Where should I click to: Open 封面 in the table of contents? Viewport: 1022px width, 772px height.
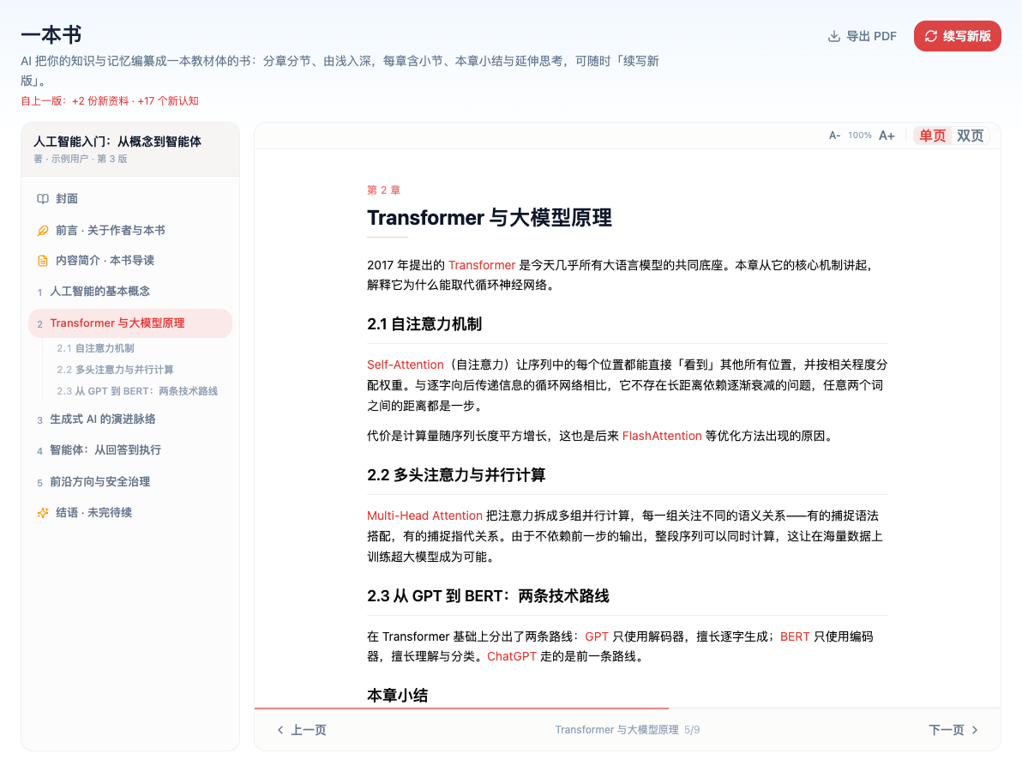pos(130,199)
